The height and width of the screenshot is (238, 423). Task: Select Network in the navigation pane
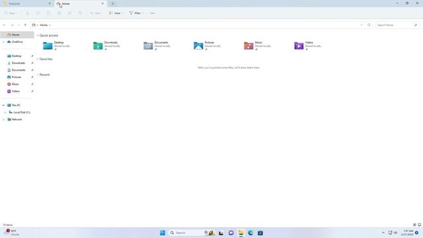17,119
